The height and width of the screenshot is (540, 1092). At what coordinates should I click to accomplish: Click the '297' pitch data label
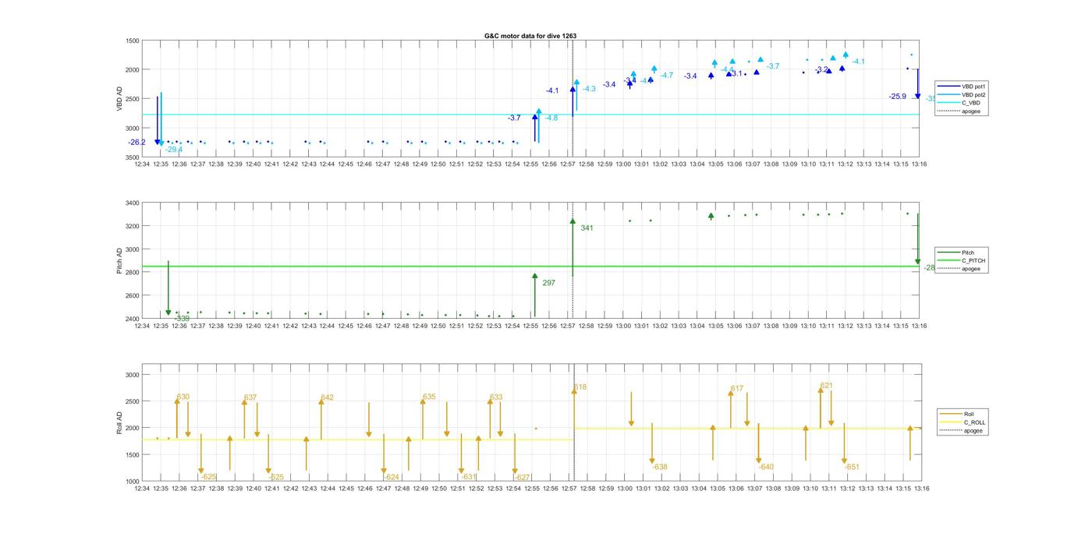[x=548, y=283]
